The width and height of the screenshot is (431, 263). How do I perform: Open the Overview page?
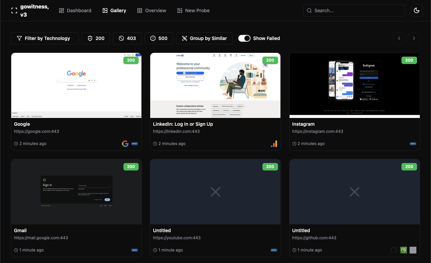tap(152, 11)
